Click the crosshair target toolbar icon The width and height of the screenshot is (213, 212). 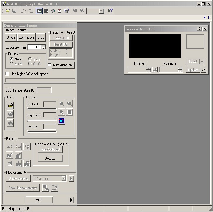46,11
